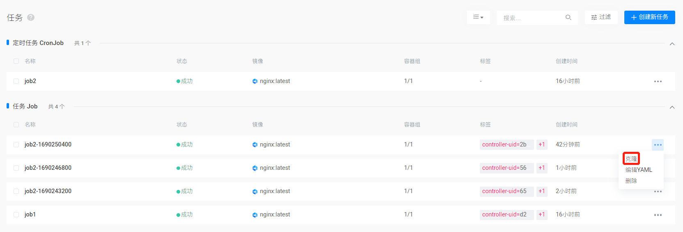
Task: Click the image icon for job2-1690246800
Action: [255, 168]
